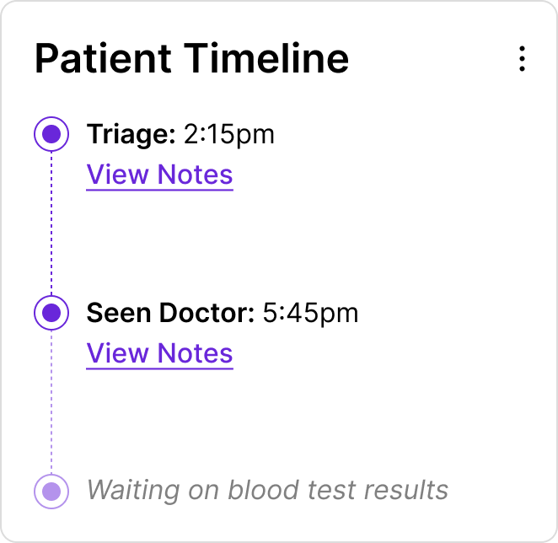Select the 5:45pm time text

coord(310,313)
